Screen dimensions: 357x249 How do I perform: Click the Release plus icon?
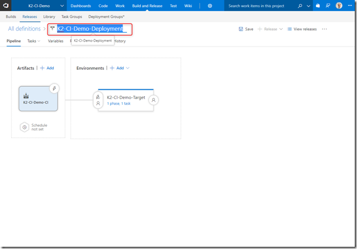click(x=259, y=29)
